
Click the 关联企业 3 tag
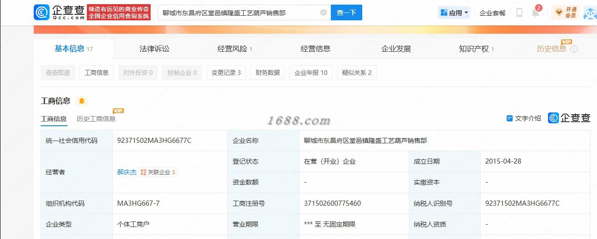pos(158,172)
